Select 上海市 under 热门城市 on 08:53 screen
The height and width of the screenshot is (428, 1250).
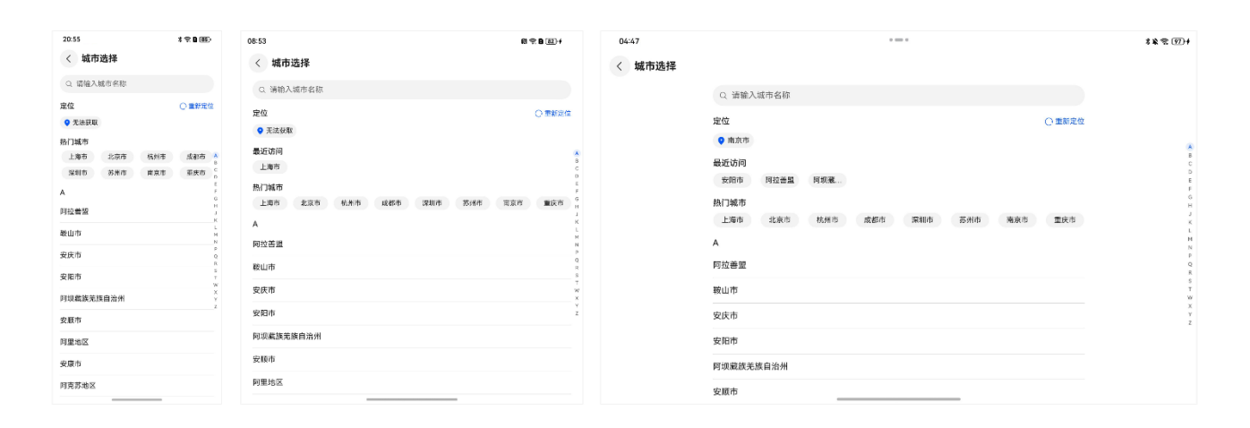pyautogui.click(x=270, y=203)
